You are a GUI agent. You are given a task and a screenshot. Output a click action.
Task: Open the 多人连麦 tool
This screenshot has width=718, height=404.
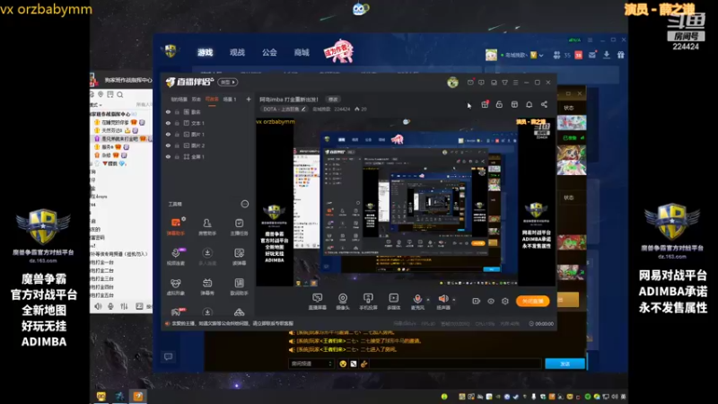click(207, 257)
